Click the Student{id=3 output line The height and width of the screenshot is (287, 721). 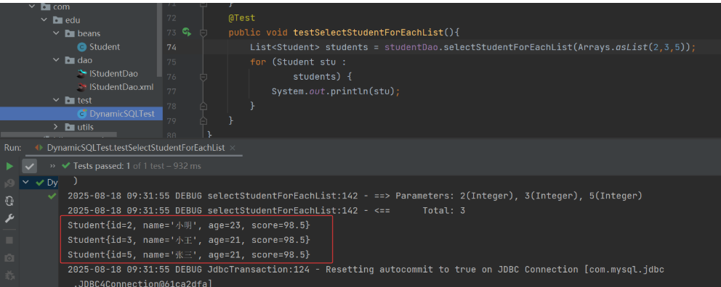188,240
